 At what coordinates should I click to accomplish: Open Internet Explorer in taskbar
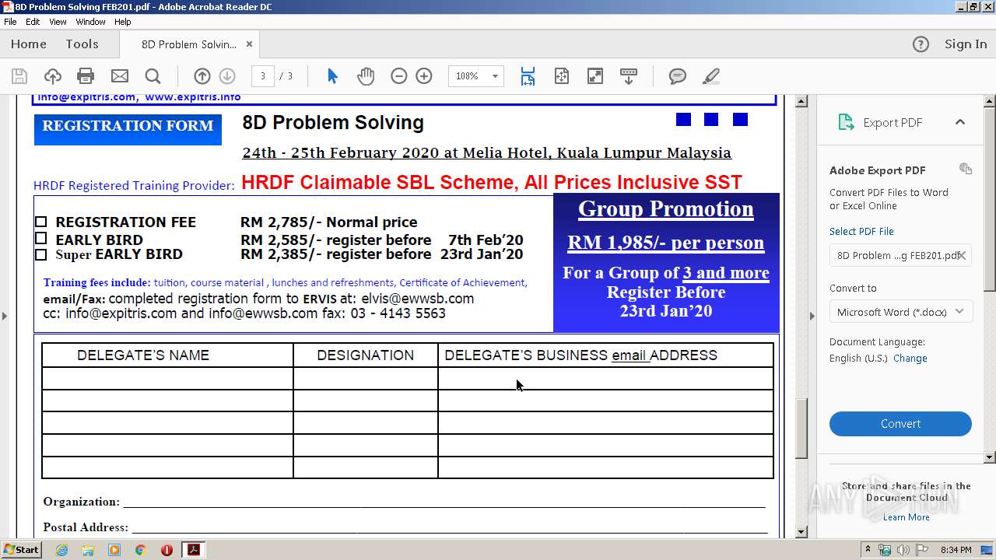[x=62, y=550]
